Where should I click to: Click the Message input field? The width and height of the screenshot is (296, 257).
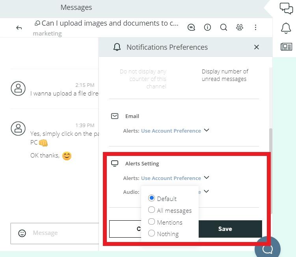63,233
